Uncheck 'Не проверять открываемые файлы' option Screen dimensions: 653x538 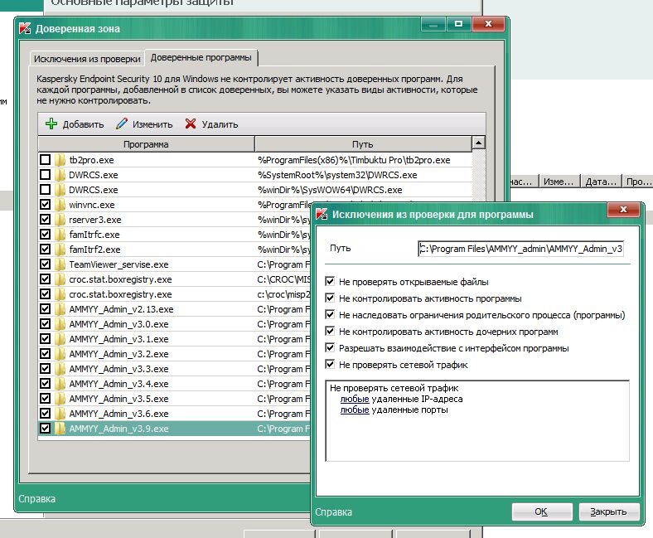(331, 282)
